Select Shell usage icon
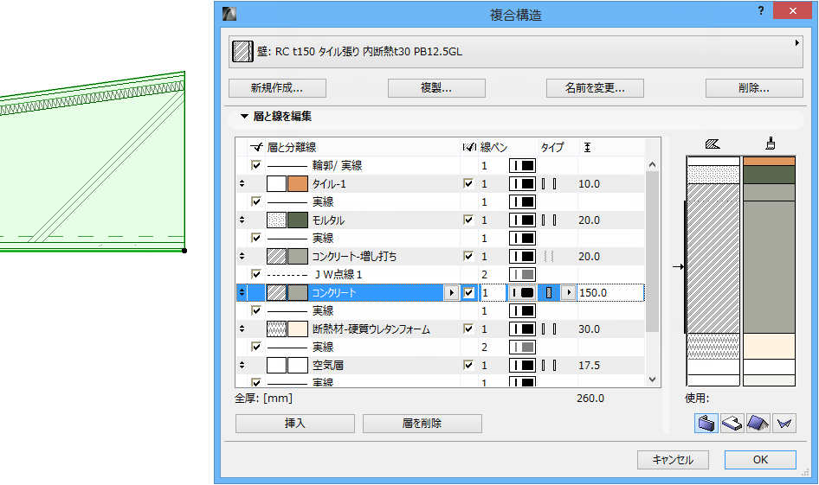Screen dimensions: 819x485 [784, 423]
